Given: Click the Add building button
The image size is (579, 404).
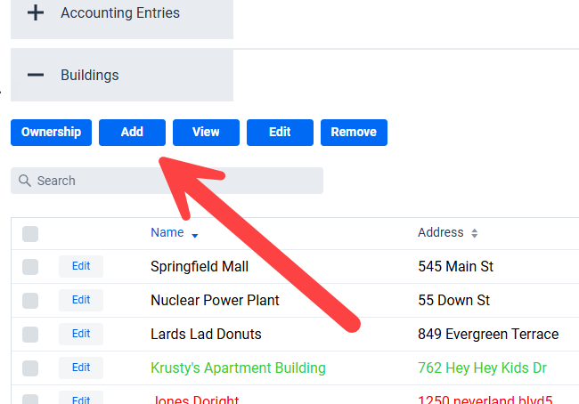Looking at the screenshot, I should pyautogui.click(x=132, y=133).
